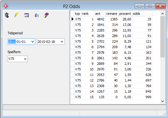Click the ant cell 2970
168x118 pixels.
100,69
